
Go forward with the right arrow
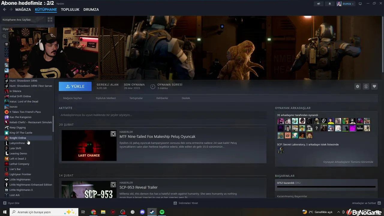pos(11,10)
